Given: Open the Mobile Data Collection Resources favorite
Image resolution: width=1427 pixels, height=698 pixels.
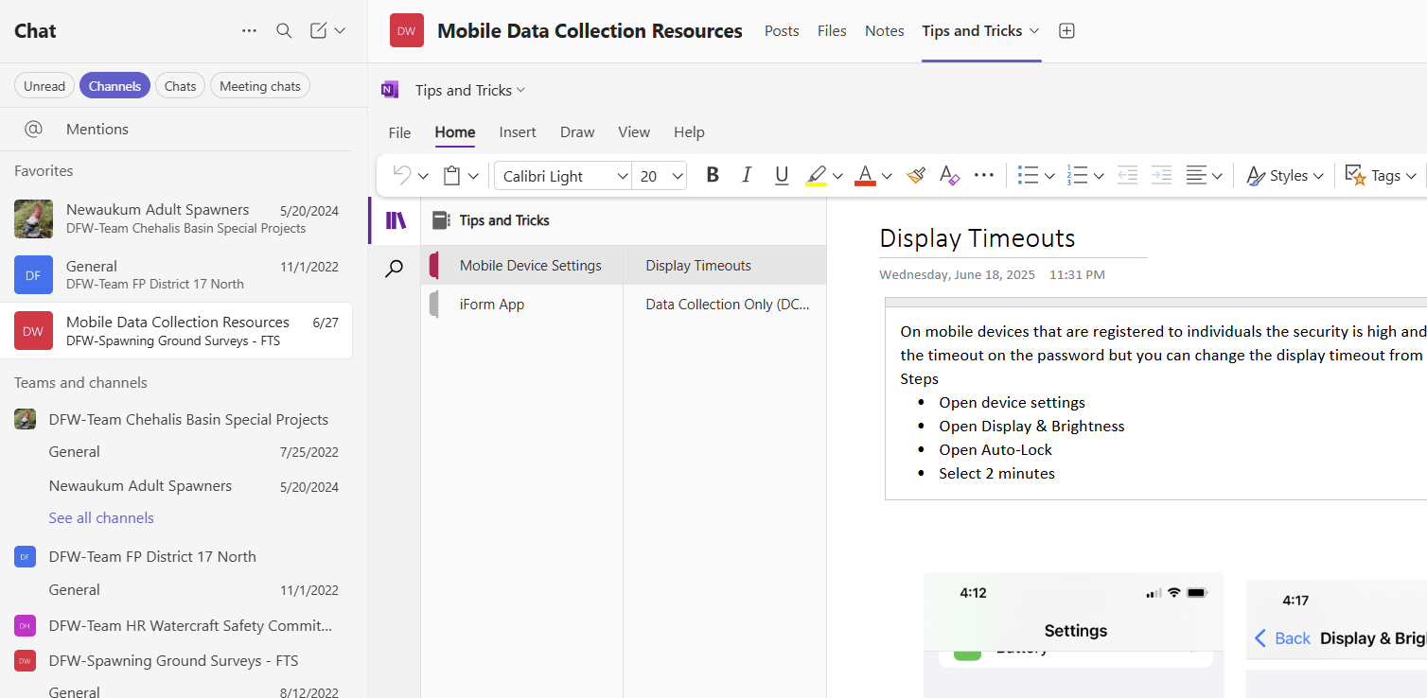Looking at the screenshot, I should pyautogui.click(x=176, y=331).
